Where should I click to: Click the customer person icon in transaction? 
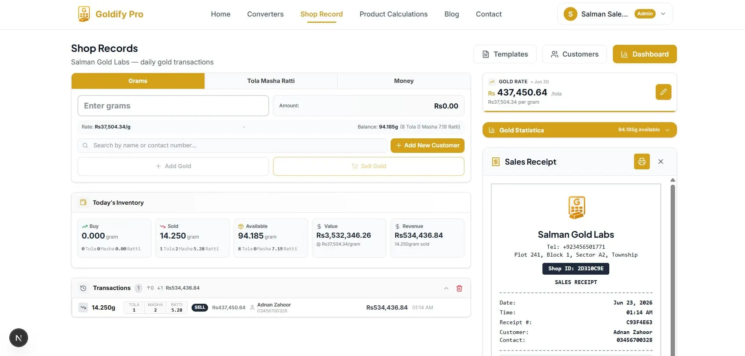[x=252, y=308]
